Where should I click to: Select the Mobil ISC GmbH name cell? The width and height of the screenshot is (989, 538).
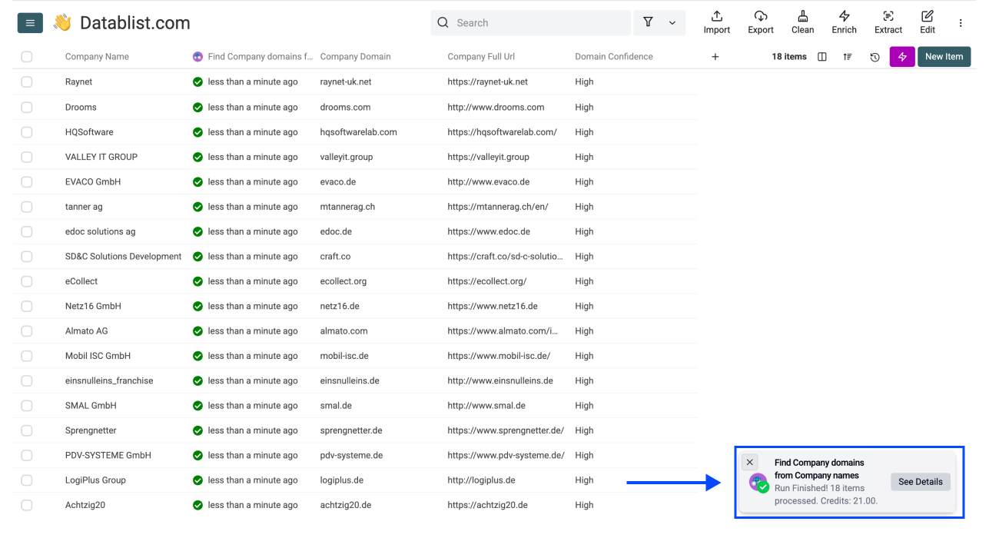98,356
